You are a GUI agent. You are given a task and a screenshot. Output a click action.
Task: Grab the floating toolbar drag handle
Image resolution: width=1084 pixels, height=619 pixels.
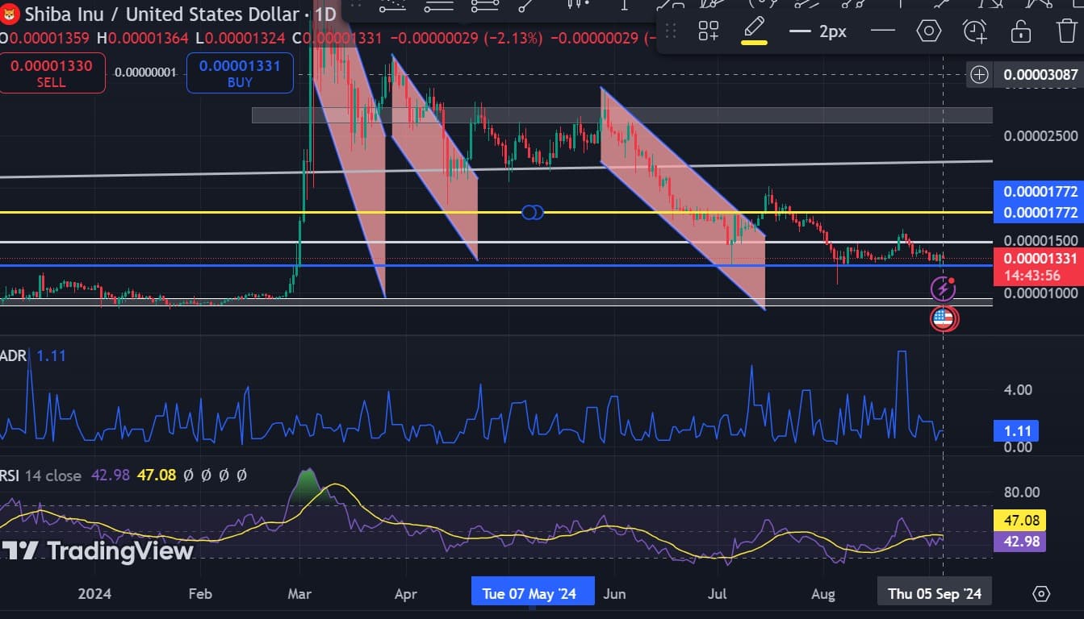[x=670, y=31]
